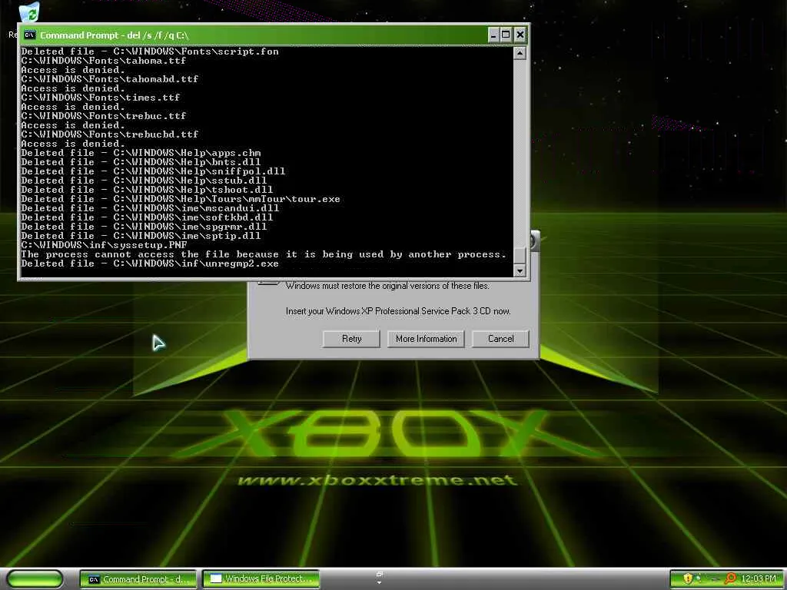Click the small window icon in taskbar middle
The width and height of the screenshot is (787, 590).
coord(380,576)
